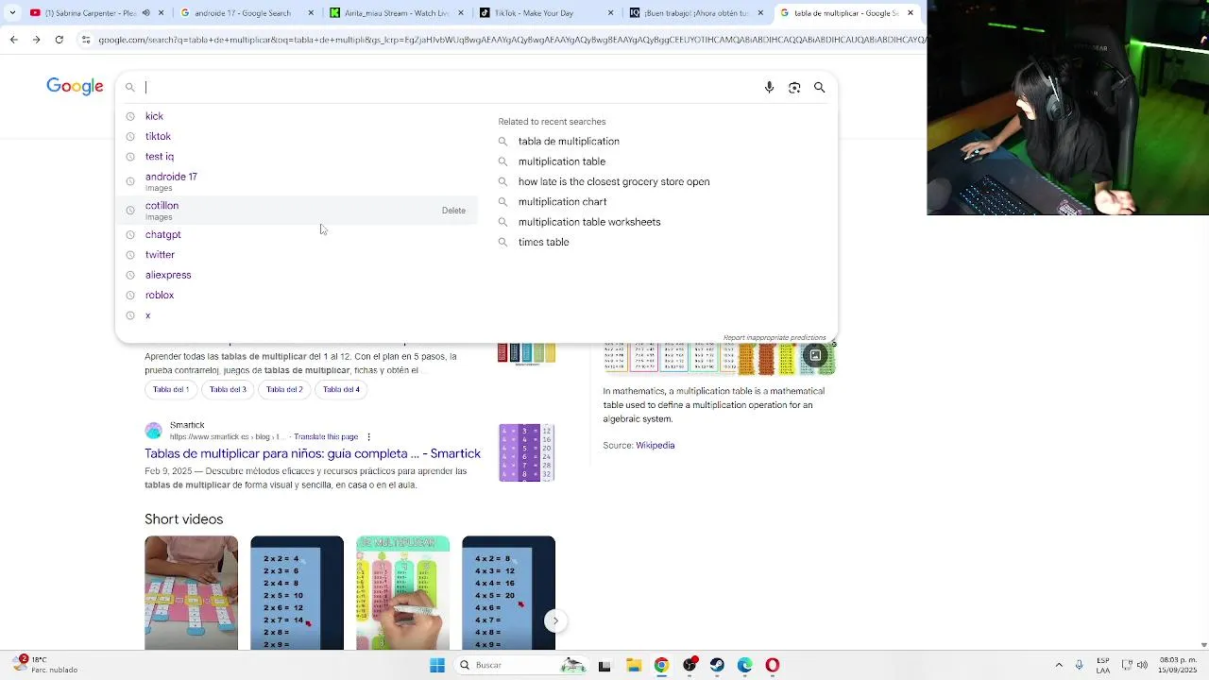Choose 'how late is the closest grocery store open'
Image resolution: width=1209 pixels, height=680 pixels.
[x=614, y=181]
